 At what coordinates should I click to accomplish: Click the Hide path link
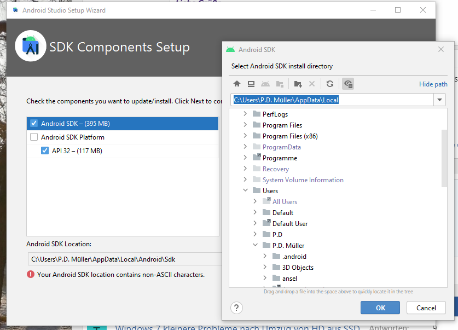coord(433,84)
